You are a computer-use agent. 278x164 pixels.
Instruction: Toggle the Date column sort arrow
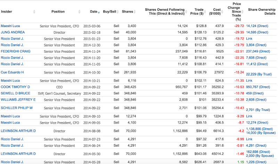[x=99, y=12]
